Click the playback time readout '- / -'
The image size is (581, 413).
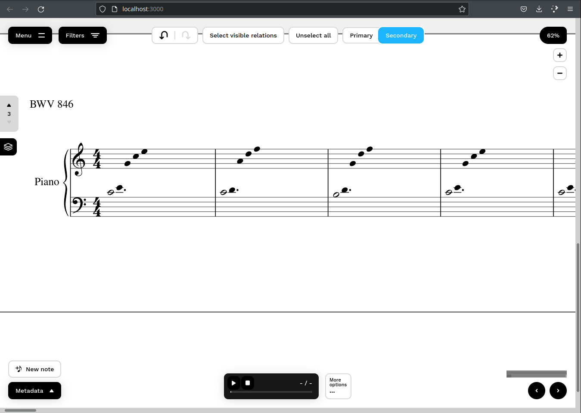tap(306, 383)
